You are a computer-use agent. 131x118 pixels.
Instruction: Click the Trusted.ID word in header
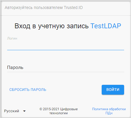click(73, 8)
